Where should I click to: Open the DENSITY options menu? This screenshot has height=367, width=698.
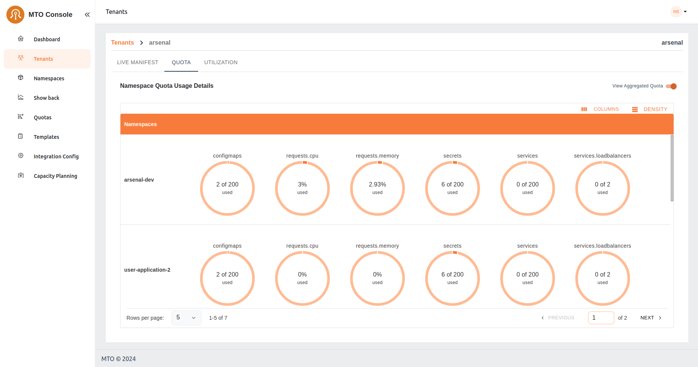(650, 109)
